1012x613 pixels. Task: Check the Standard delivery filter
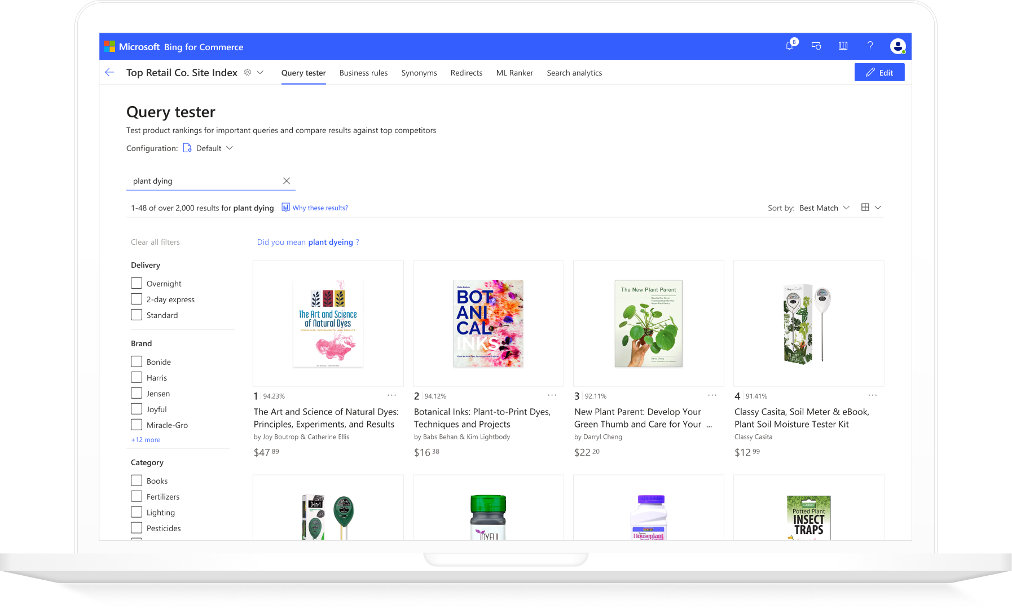point(137,315)
